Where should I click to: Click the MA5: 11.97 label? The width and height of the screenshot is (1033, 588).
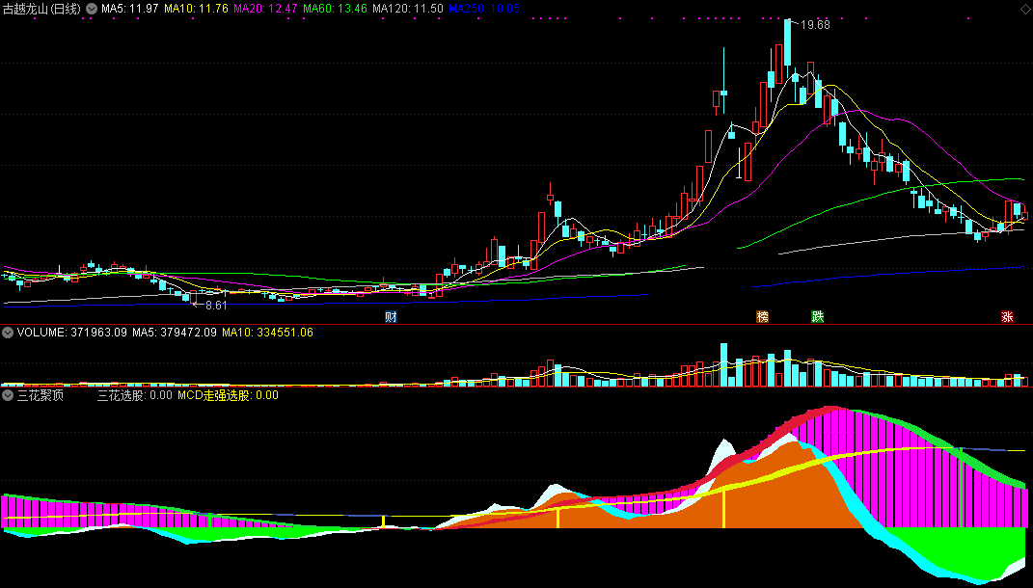[x=130, y=9]
